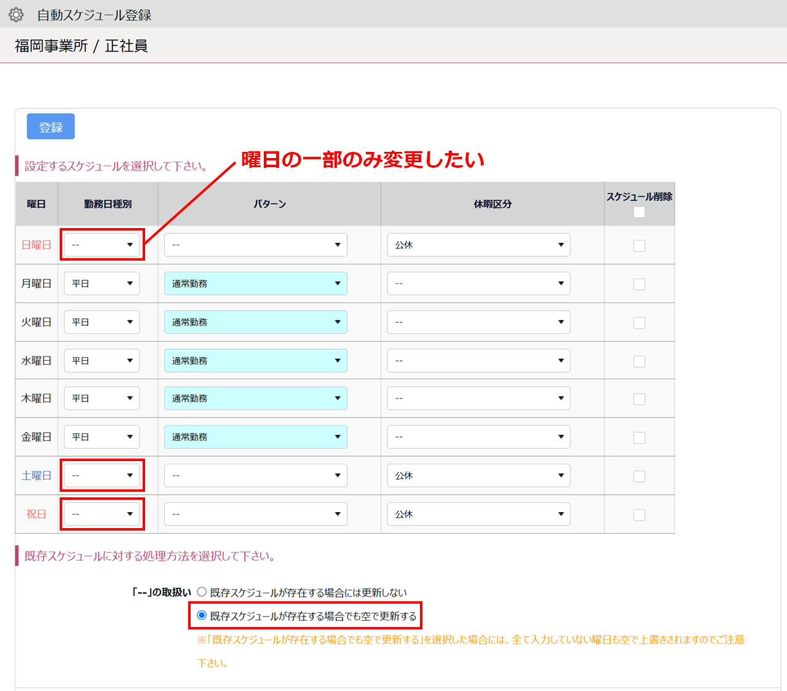Open 土曜日 休暇区分 公休 dropdown
The width and height of the screenshot is (787, 691).
(479, 475)
